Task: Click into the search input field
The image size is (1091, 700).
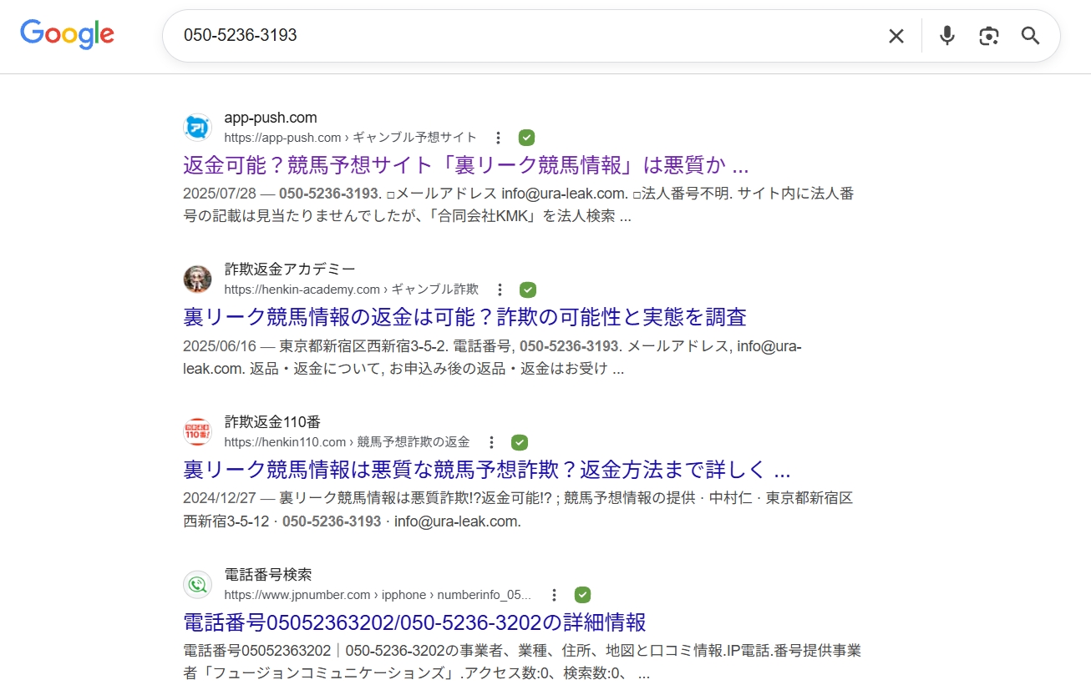Action: pyautogui.click(x=518, y=36)
